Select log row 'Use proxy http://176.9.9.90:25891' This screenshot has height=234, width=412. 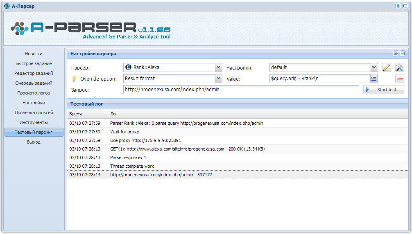238,140
